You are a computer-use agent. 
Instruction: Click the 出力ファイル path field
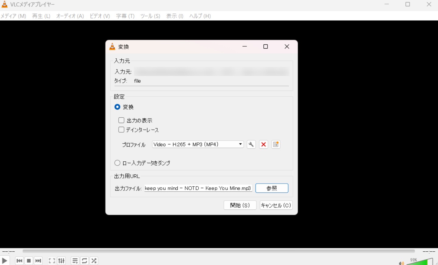[x=198, y=188]
